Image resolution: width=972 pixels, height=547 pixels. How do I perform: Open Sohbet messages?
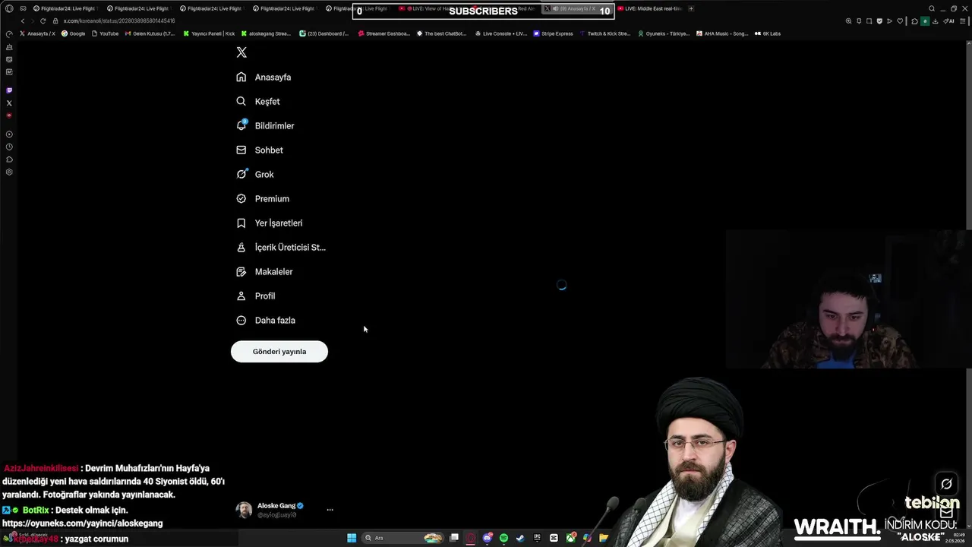pos(260,150)
